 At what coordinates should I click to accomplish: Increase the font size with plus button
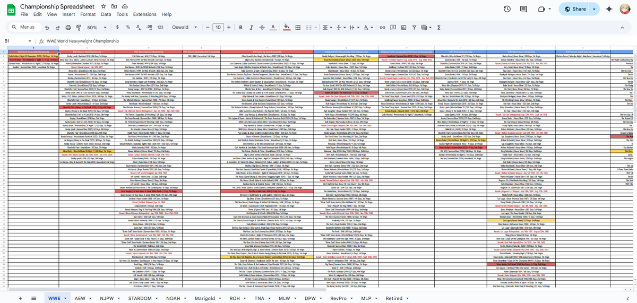(x=229, y=28)
